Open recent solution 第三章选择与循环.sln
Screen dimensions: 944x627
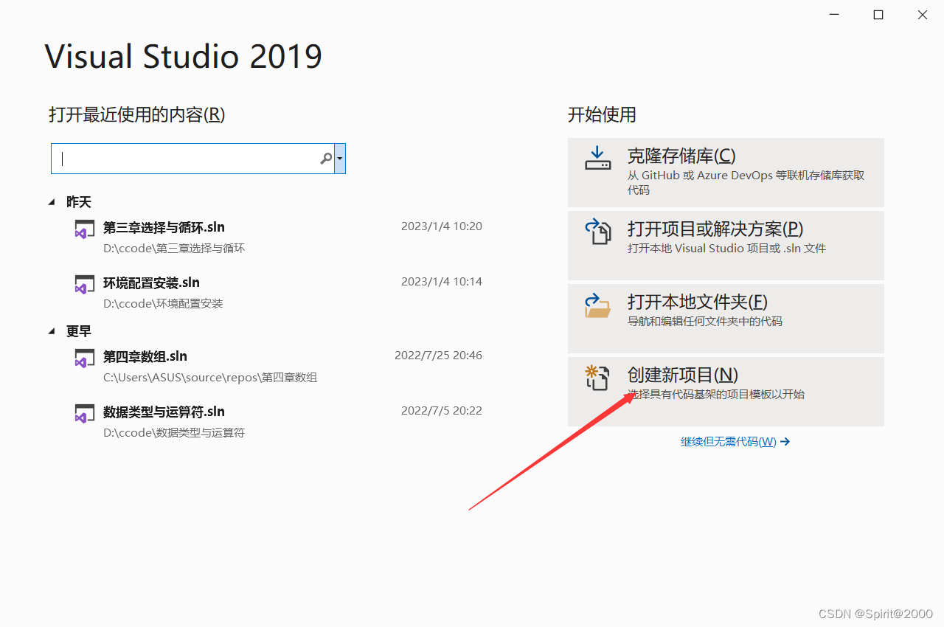pyautogui.click(x=164, y=227)
